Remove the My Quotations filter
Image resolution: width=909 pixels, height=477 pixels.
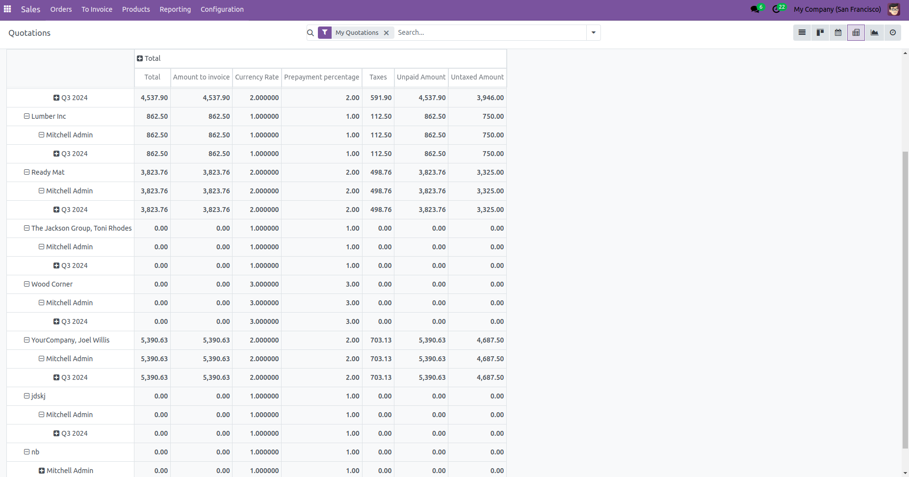point(387,33)
